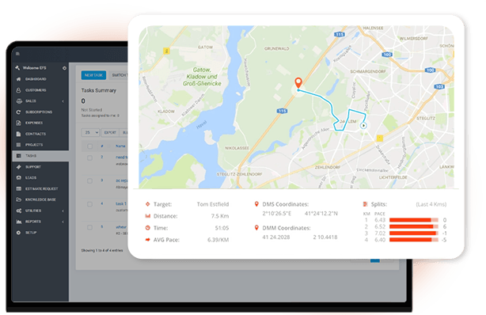486x315 pixels.
Task: Click 'Tom Estfield' target value
Action: click(x=213, y=204)
